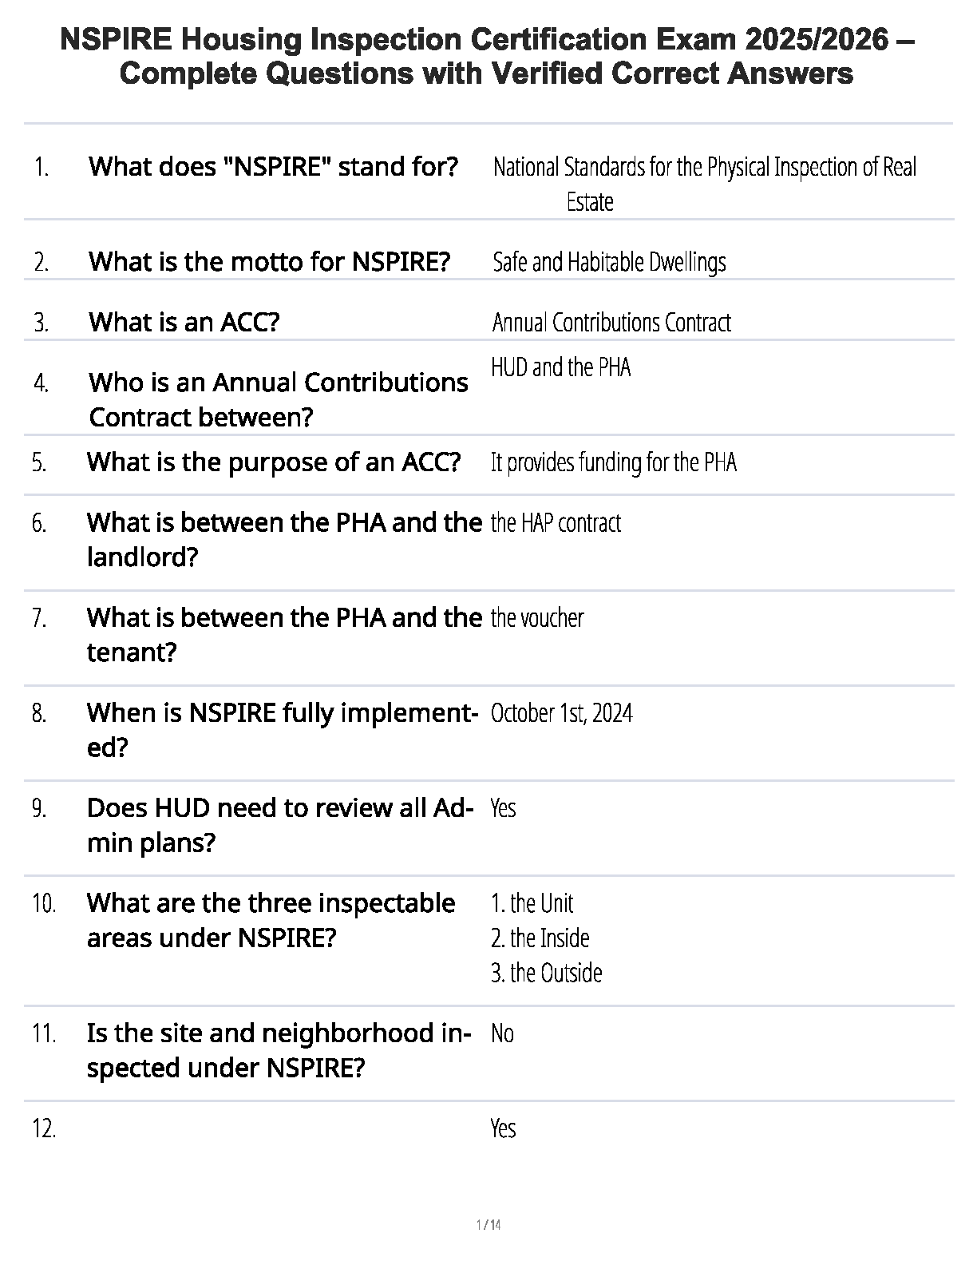Click the answer line '3. the Outside'
Screen dimensions: 977x1265
click(x=546, y=974)
